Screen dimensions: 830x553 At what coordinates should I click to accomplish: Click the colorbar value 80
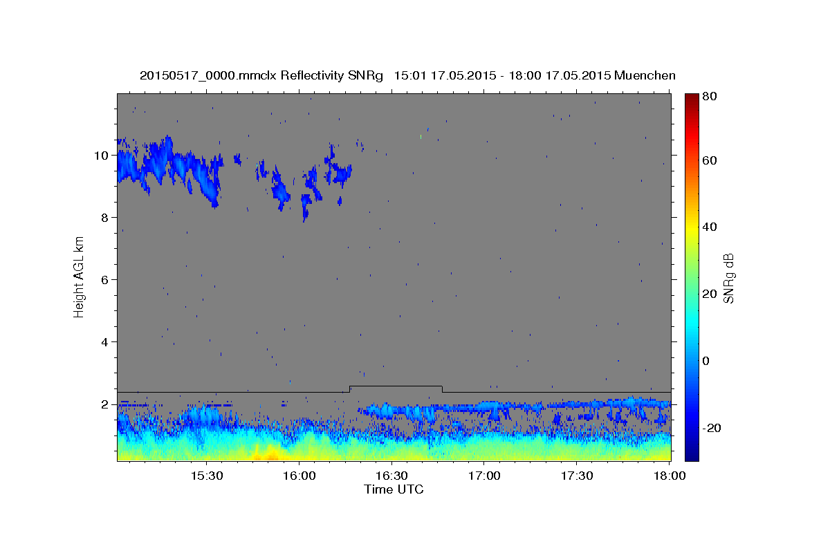[711, 97]
